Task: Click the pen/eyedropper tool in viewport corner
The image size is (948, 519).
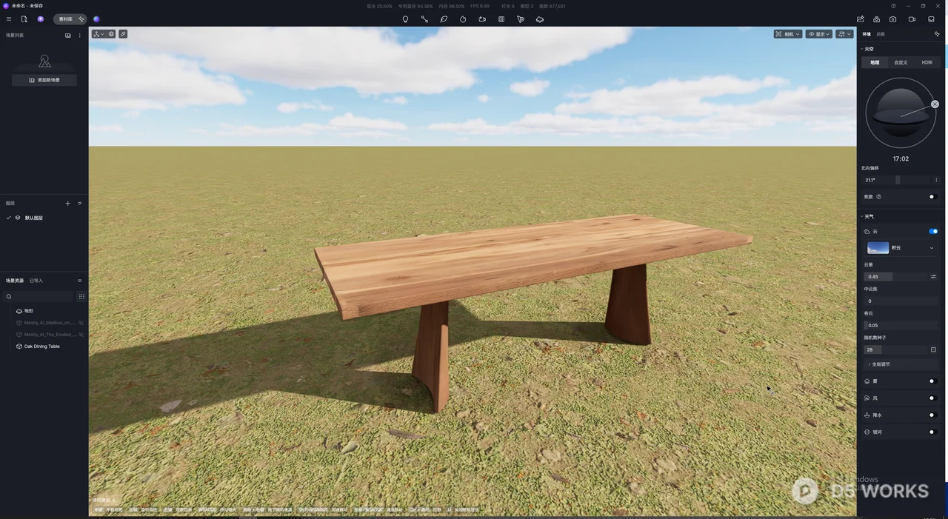Action: click(x=123, y=34)
